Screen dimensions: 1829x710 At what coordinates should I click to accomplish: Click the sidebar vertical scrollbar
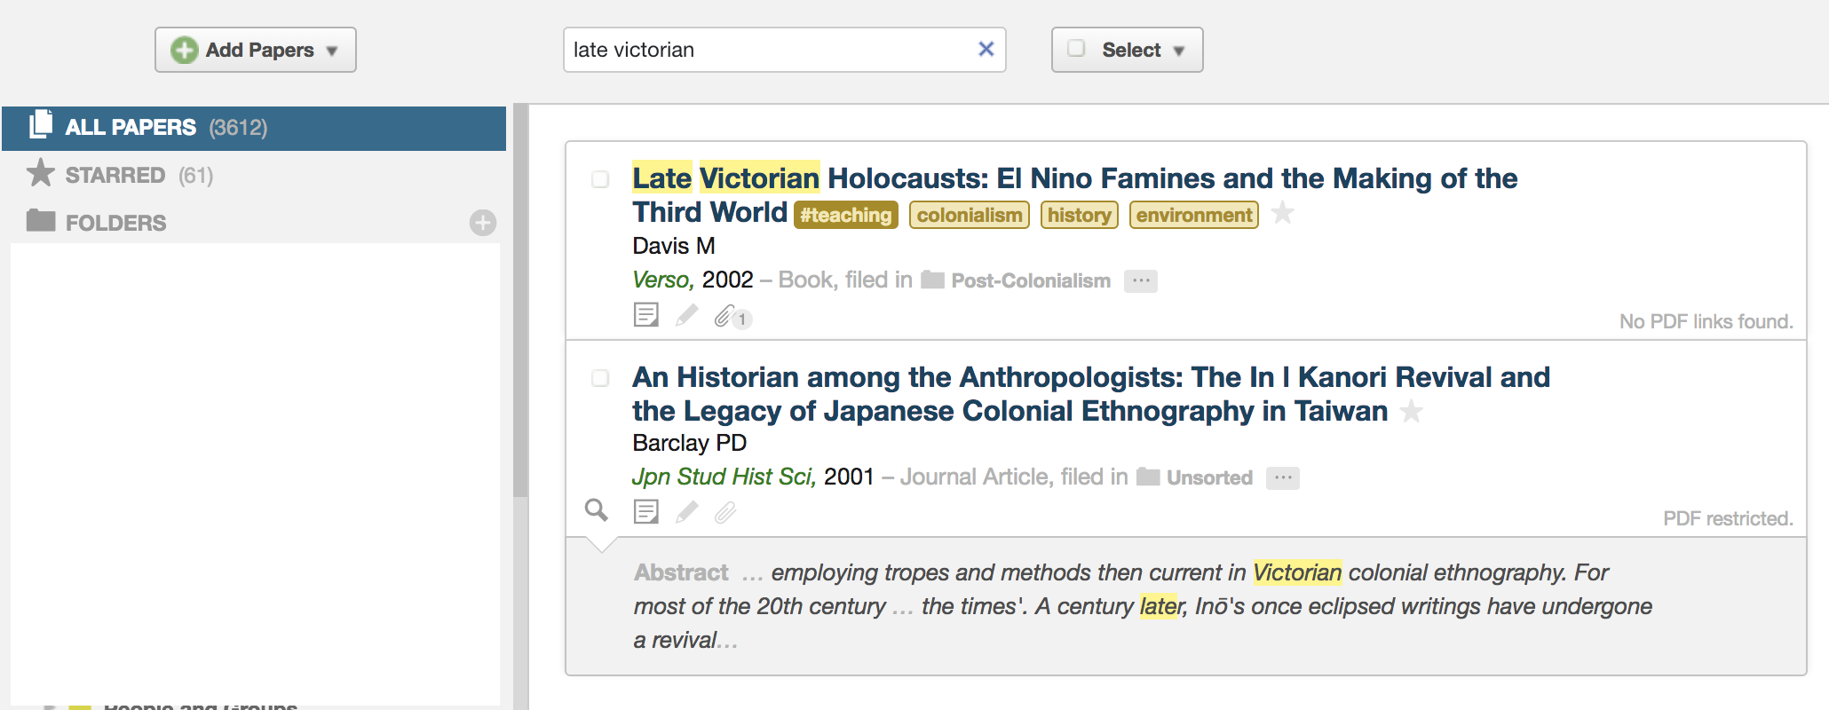[x=520, y=302]
